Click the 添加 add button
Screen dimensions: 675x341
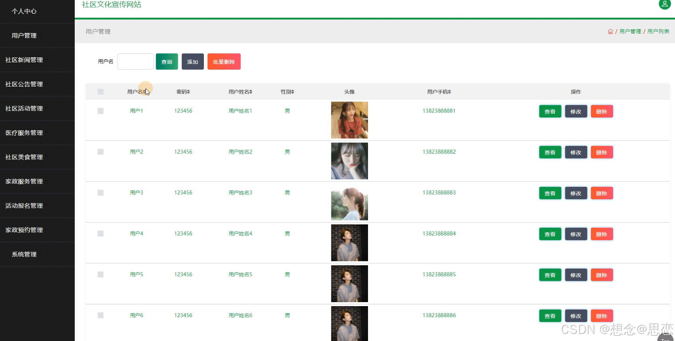192,62
